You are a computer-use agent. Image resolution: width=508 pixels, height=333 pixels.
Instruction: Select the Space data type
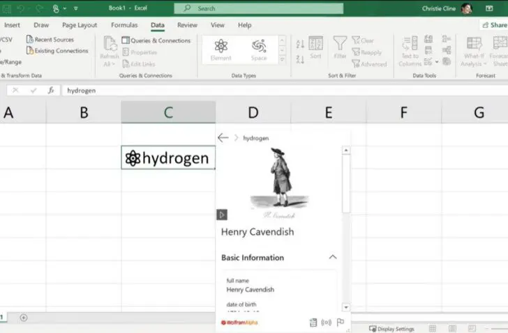(x=259, y=49)
